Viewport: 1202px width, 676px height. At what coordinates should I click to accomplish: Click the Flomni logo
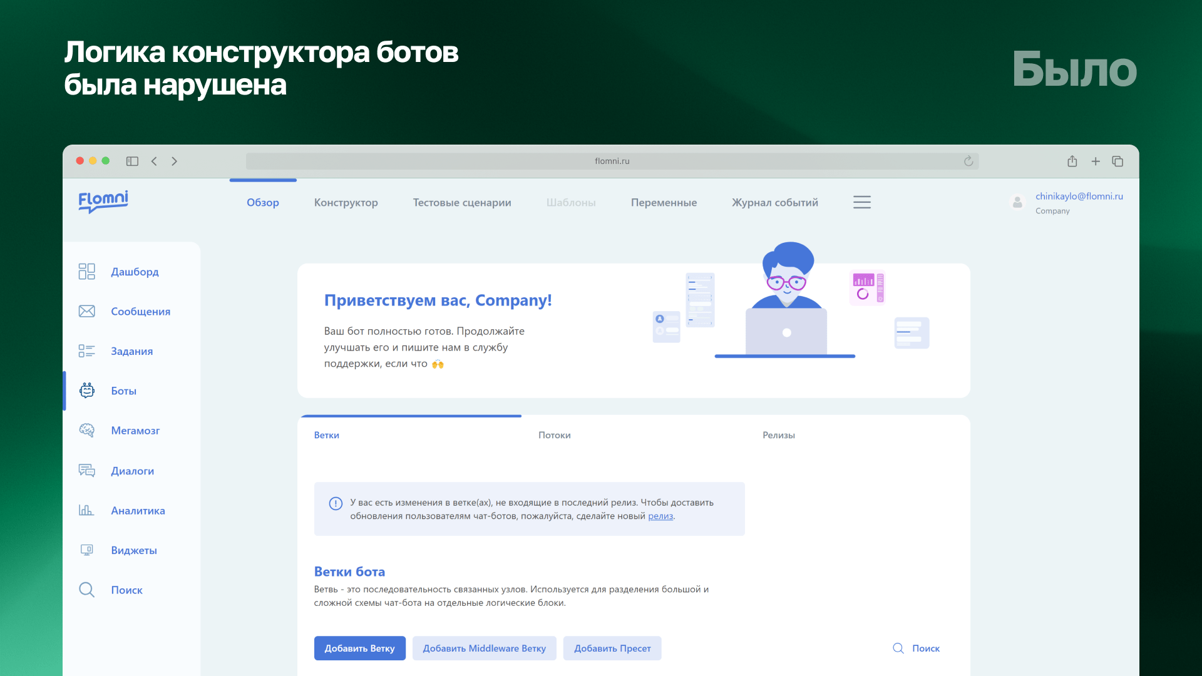(x=103, y=202)
